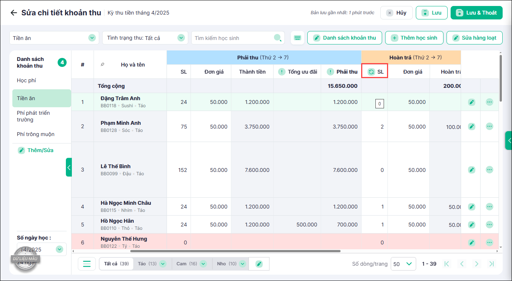Open more options for Hồ Ngọc Hân

tap(490, 225)
